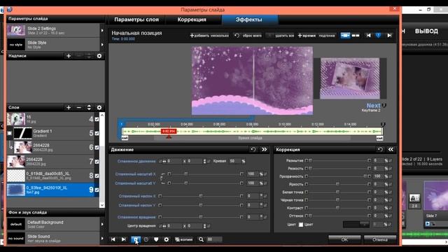448x252 pixels.
Task: Click the clock icon in the bottom bar
Action: (x=146, y=239)
